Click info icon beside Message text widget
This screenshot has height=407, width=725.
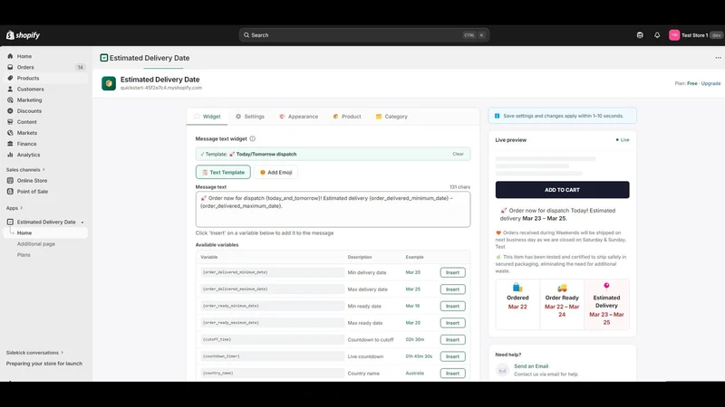tap(253, 139)
